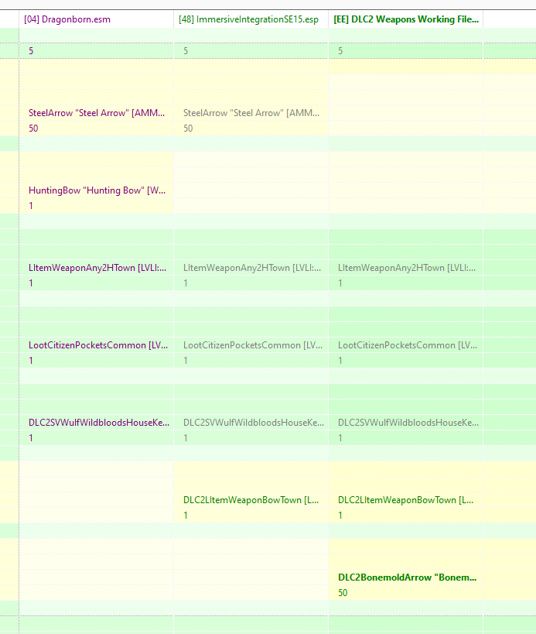Screen dimensions: 536x634
Task: Click value 50 under ImmersiveIntegration SteelArrow
Action: point(188,129)
